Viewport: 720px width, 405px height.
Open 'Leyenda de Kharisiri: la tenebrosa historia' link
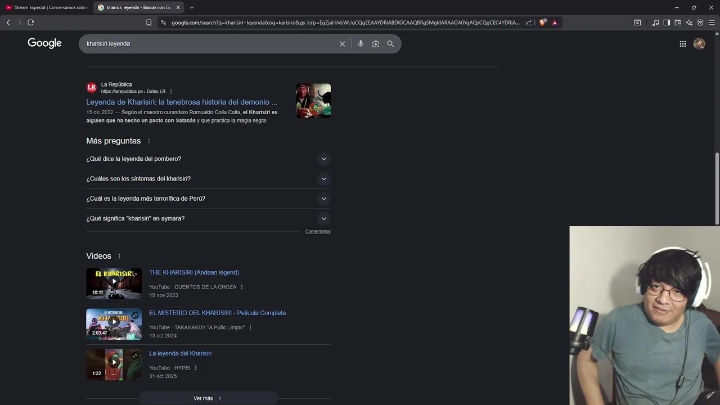(182, 102)
